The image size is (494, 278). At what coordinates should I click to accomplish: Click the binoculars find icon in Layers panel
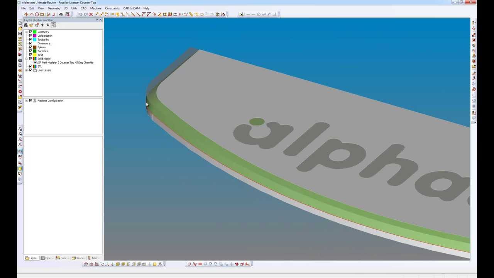[x=26, y=25]
